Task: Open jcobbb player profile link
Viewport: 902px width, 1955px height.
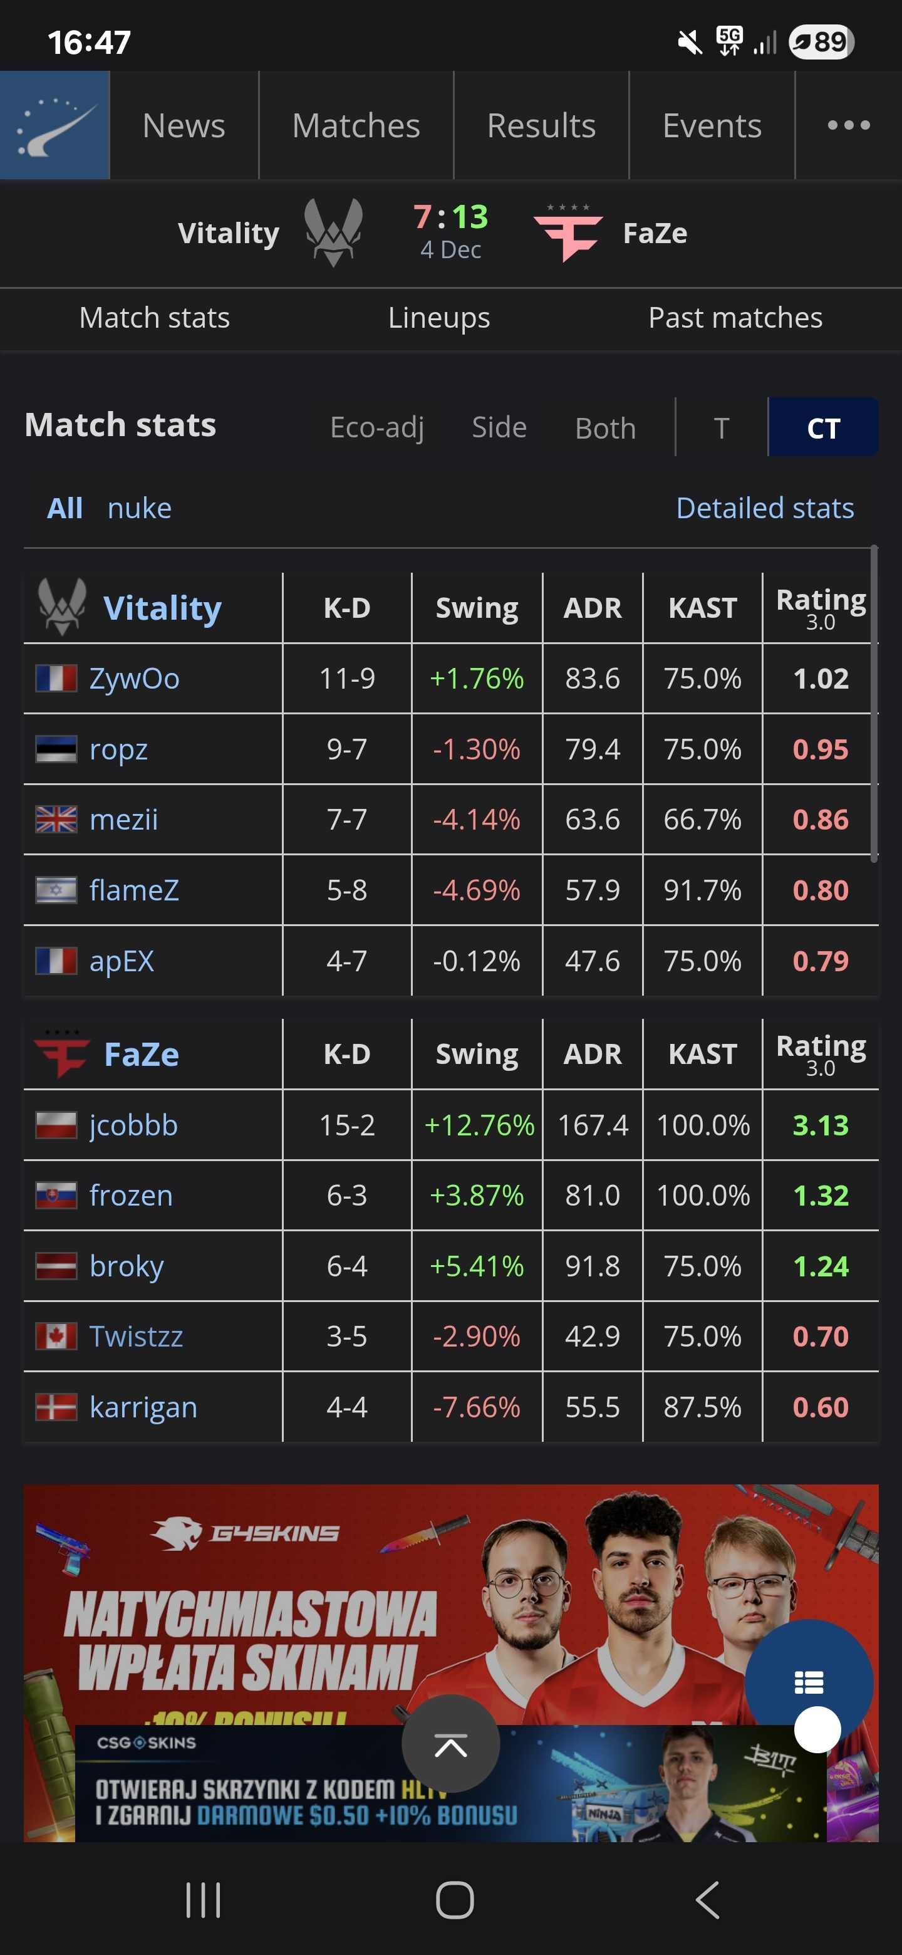Action: pyautogui.click(x=133, y=1125)
